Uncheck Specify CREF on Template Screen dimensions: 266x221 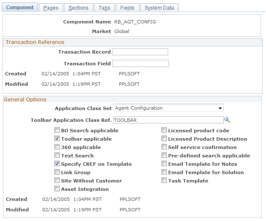click(57, 164)
